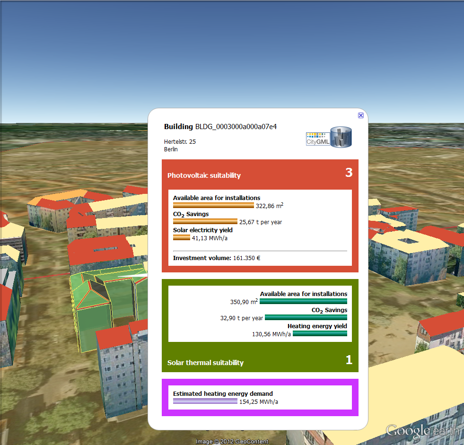Click the Estimated heating energy demand label
This screenshot has height=445, width=464.
pyautogui.click(x=223, y=393)
